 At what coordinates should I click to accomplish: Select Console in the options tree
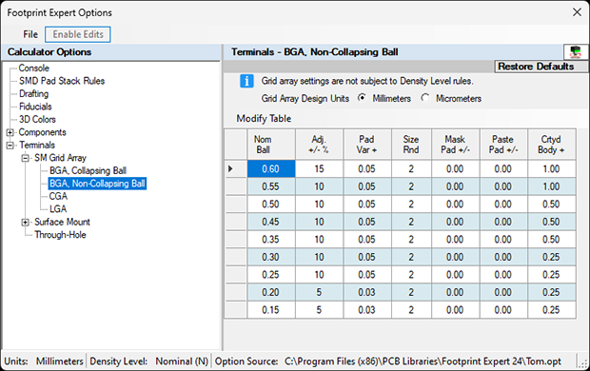coord(34,68)
